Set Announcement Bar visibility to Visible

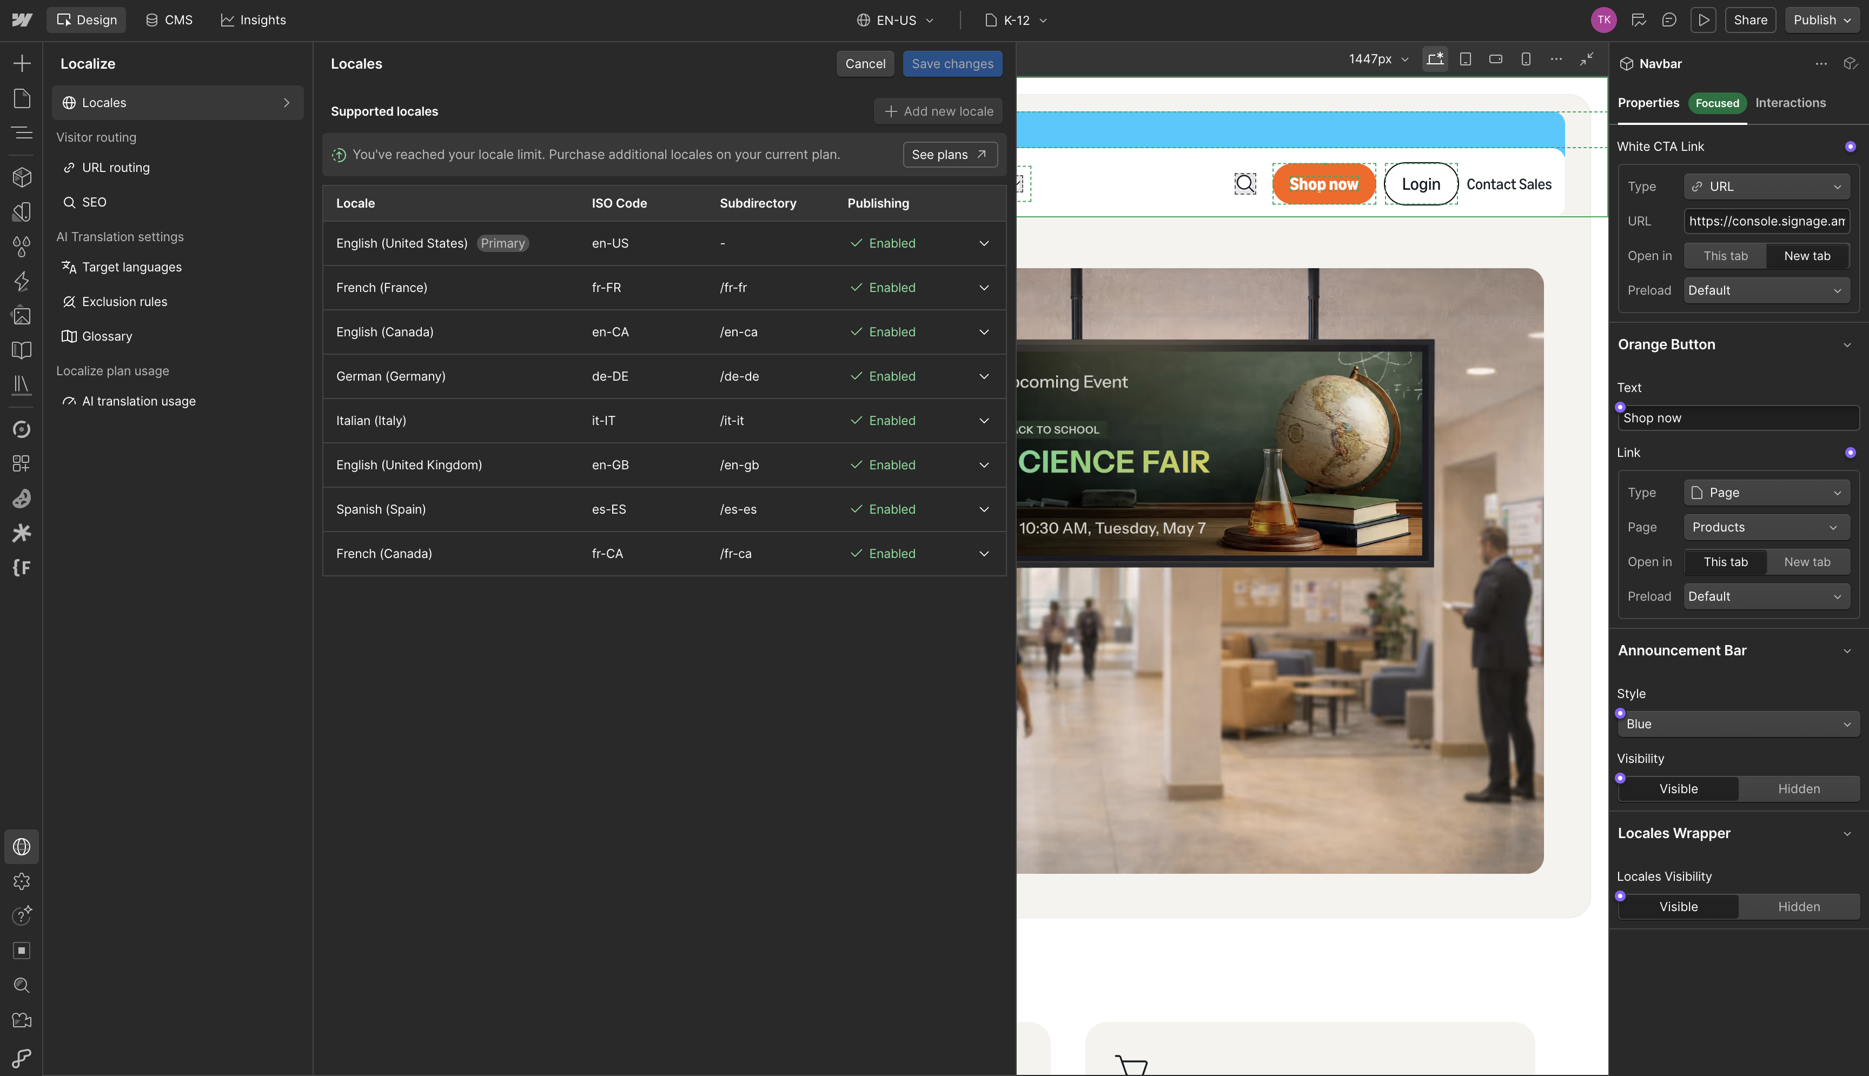click(x=1678, y=788)
